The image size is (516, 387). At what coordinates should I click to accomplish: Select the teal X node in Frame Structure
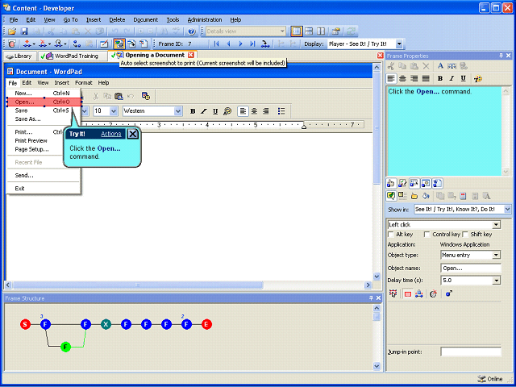[106, 324]
